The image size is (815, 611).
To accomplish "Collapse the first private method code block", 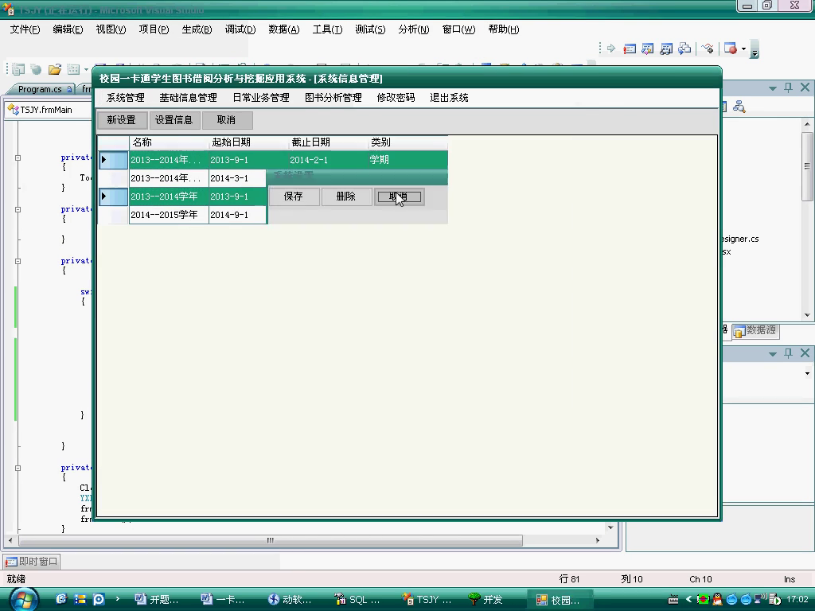I will 18,158.
